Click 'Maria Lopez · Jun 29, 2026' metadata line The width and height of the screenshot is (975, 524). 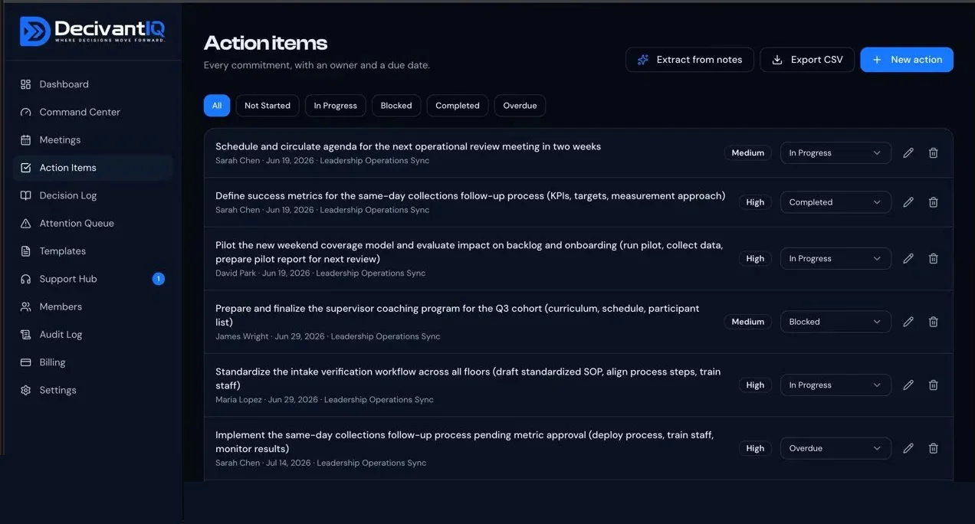point(324,400)
